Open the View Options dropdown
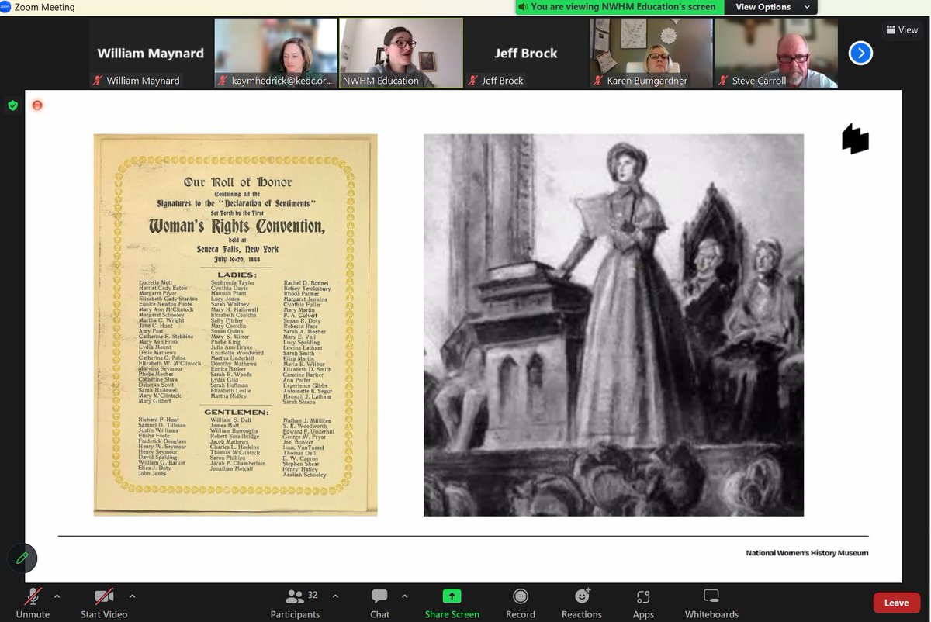The height and width of the screenshot is (622, 931). 770,7
